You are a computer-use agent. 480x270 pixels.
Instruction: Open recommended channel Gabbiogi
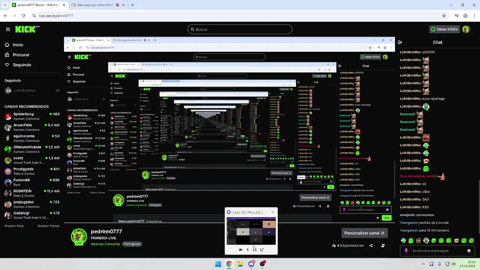pos(32,215)
